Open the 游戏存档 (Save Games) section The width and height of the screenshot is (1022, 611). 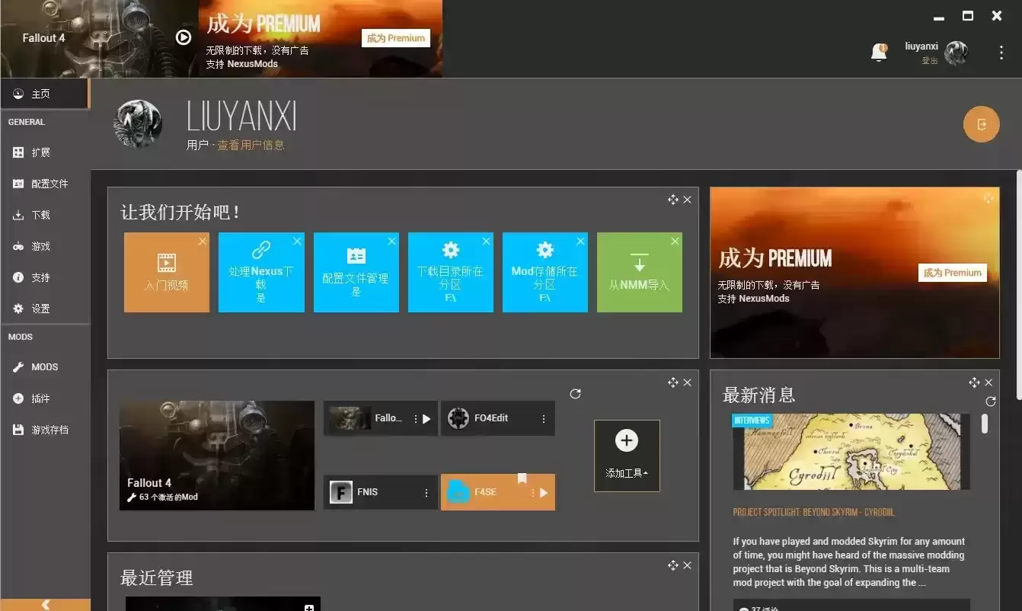tap(49, 430)
